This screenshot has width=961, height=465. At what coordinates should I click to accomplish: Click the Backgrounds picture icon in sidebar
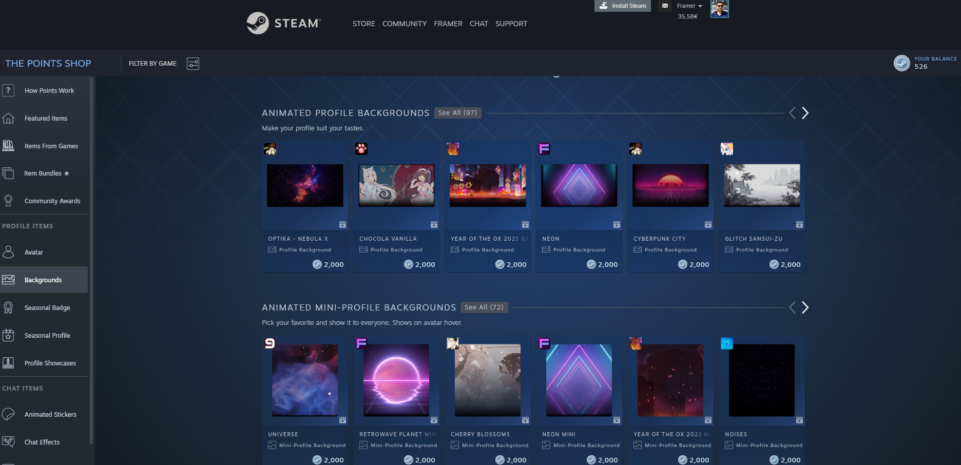pos(8,280)
